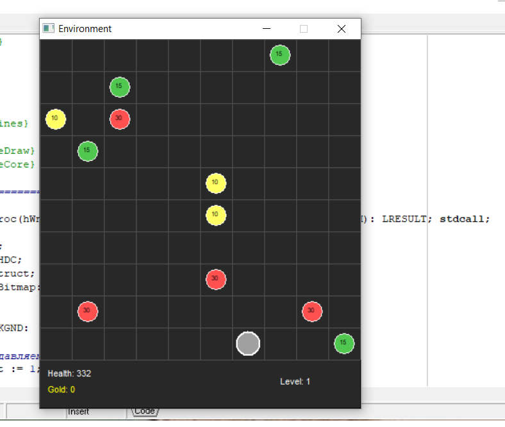Click the red 30 circle at lower right
505x427 pixels.
(x=311, y=312)
